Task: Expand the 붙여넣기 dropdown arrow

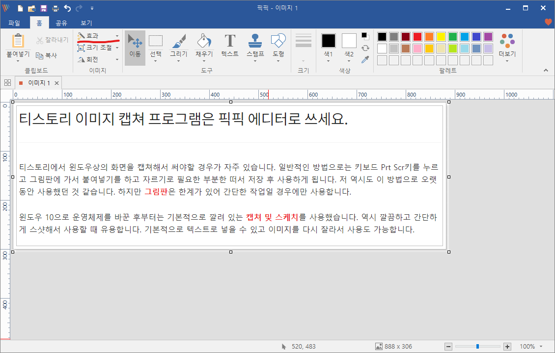Action: click(18, 61)
